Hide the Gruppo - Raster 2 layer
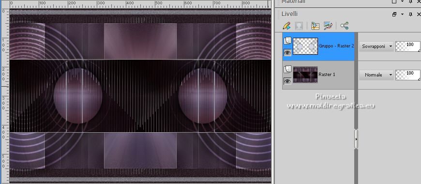The image size is (421, 184). pyautogui.click(x=287, y=53)
